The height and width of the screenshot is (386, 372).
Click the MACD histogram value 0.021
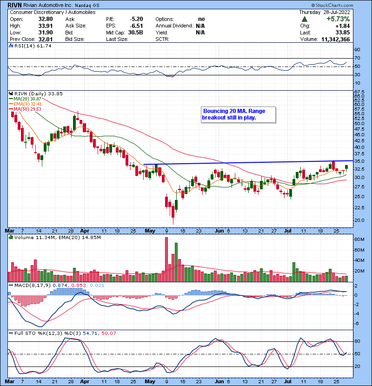(97, 286)
